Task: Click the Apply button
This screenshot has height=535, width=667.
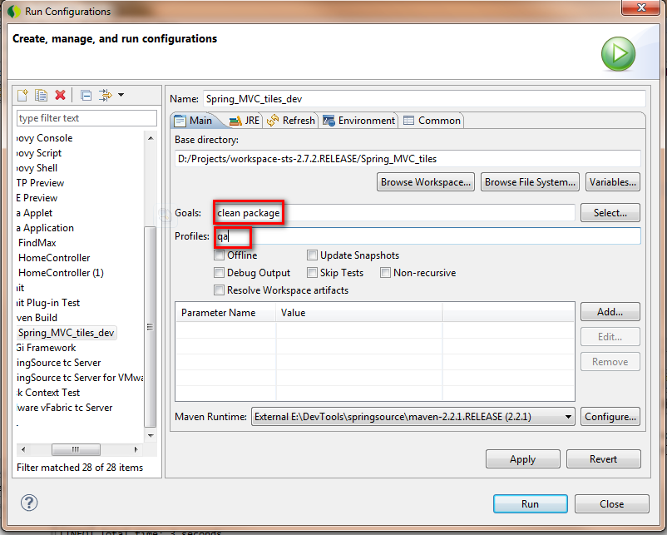Action: (523, 459)
